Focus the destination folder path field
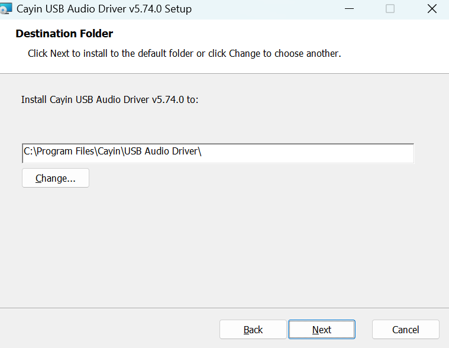 click(218, 152)
